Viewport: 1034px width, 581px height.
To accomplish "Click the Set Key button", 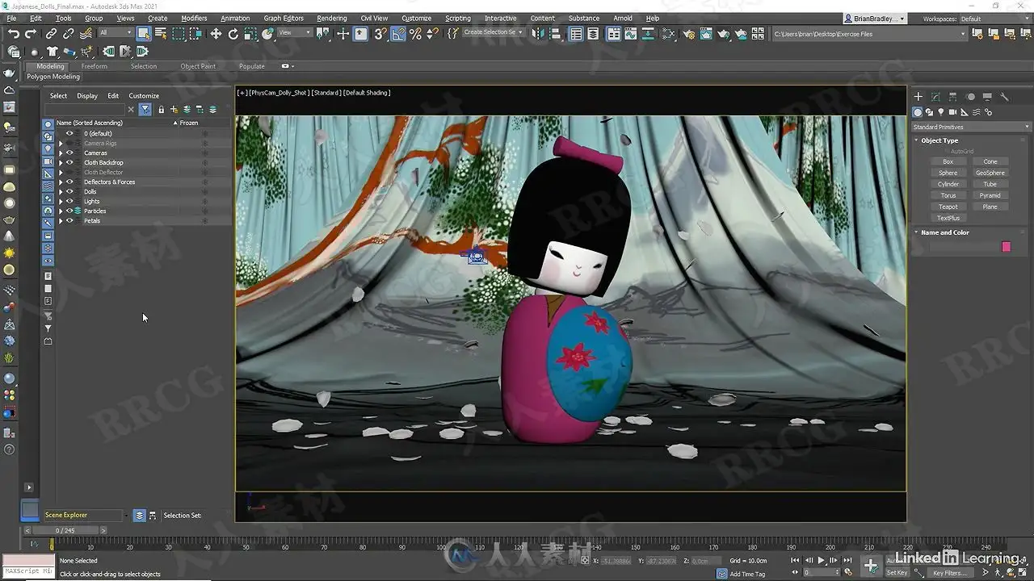I will click(x=897, y=572).
